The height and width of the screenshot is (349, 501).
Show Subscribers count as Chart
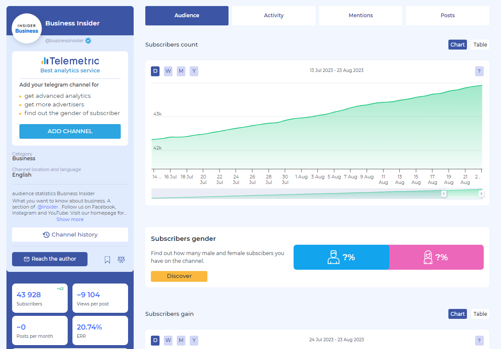pos(457,45)
